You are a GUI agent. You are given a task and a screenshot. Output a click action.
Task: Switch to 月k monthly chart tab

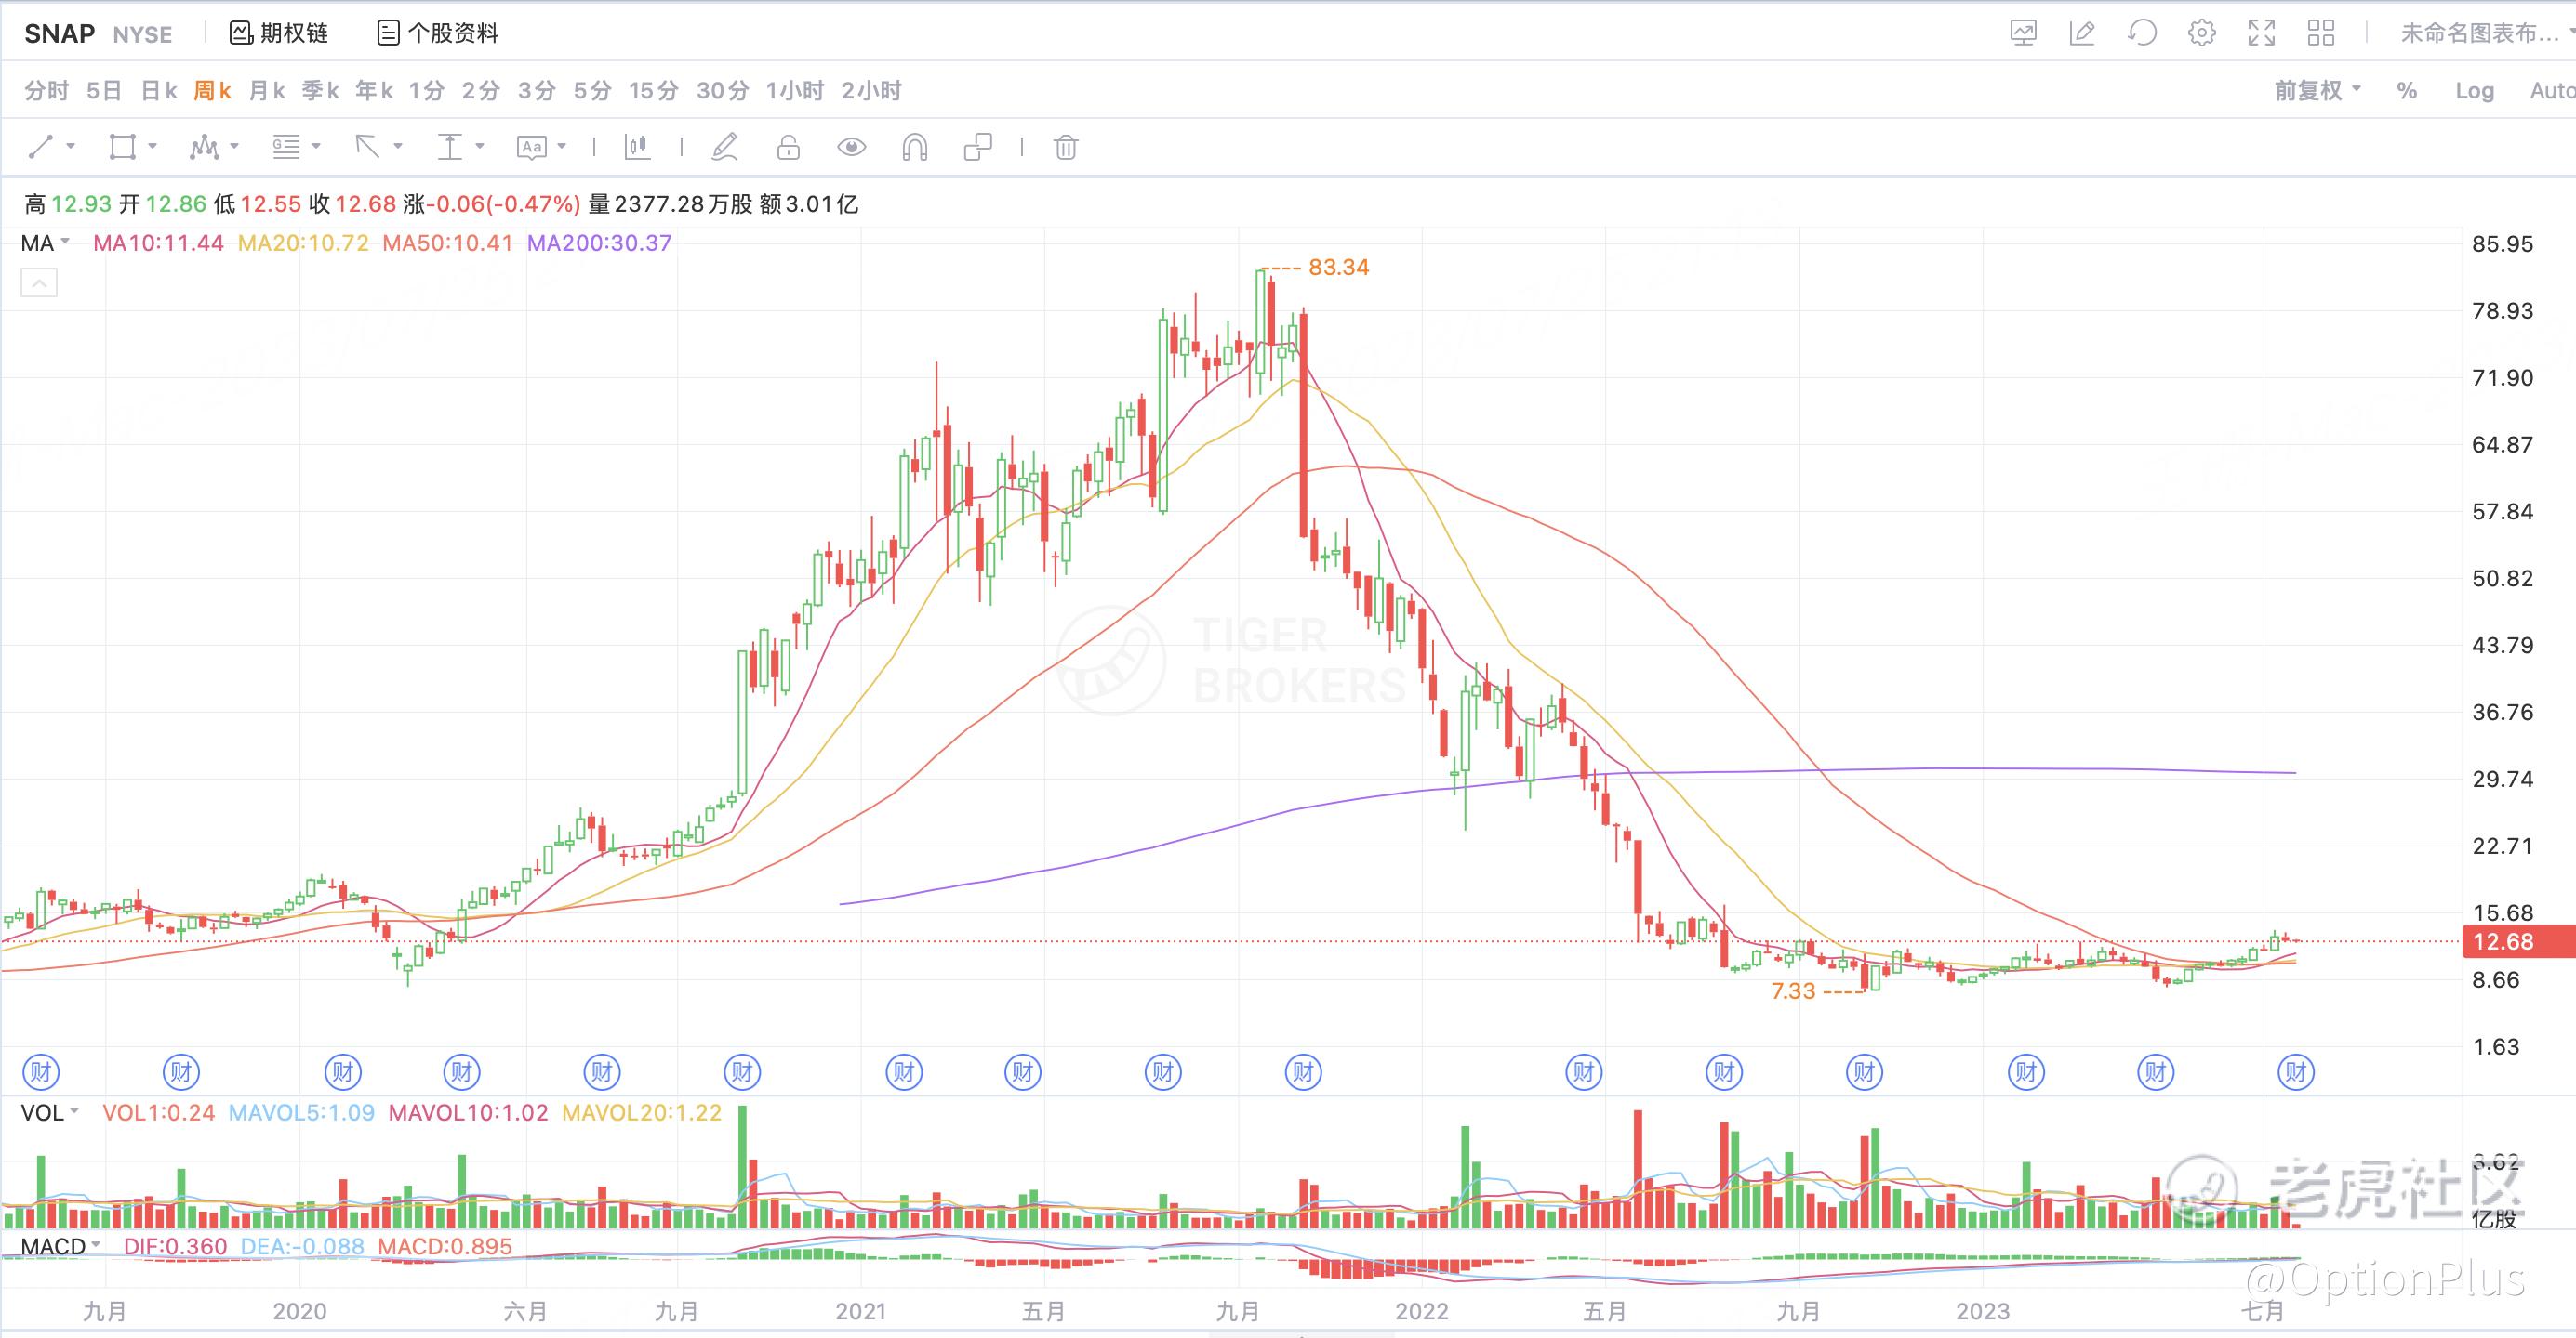tap(266, 91)
